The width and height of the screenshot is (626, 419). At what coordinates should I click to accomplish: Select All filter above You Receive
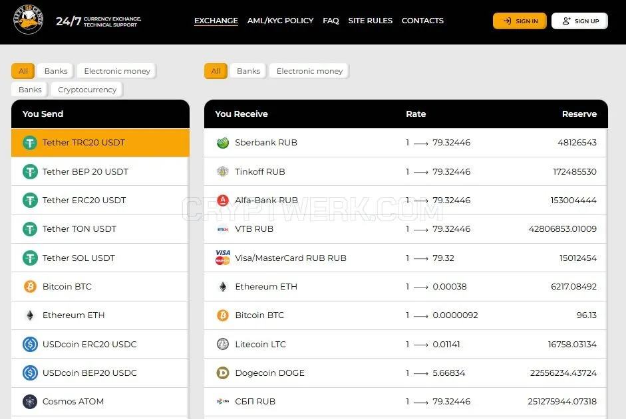coord(216,71)
